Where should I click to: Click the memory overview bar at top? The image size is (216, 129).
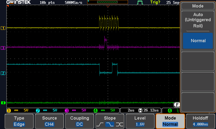(x=107, y=2)
